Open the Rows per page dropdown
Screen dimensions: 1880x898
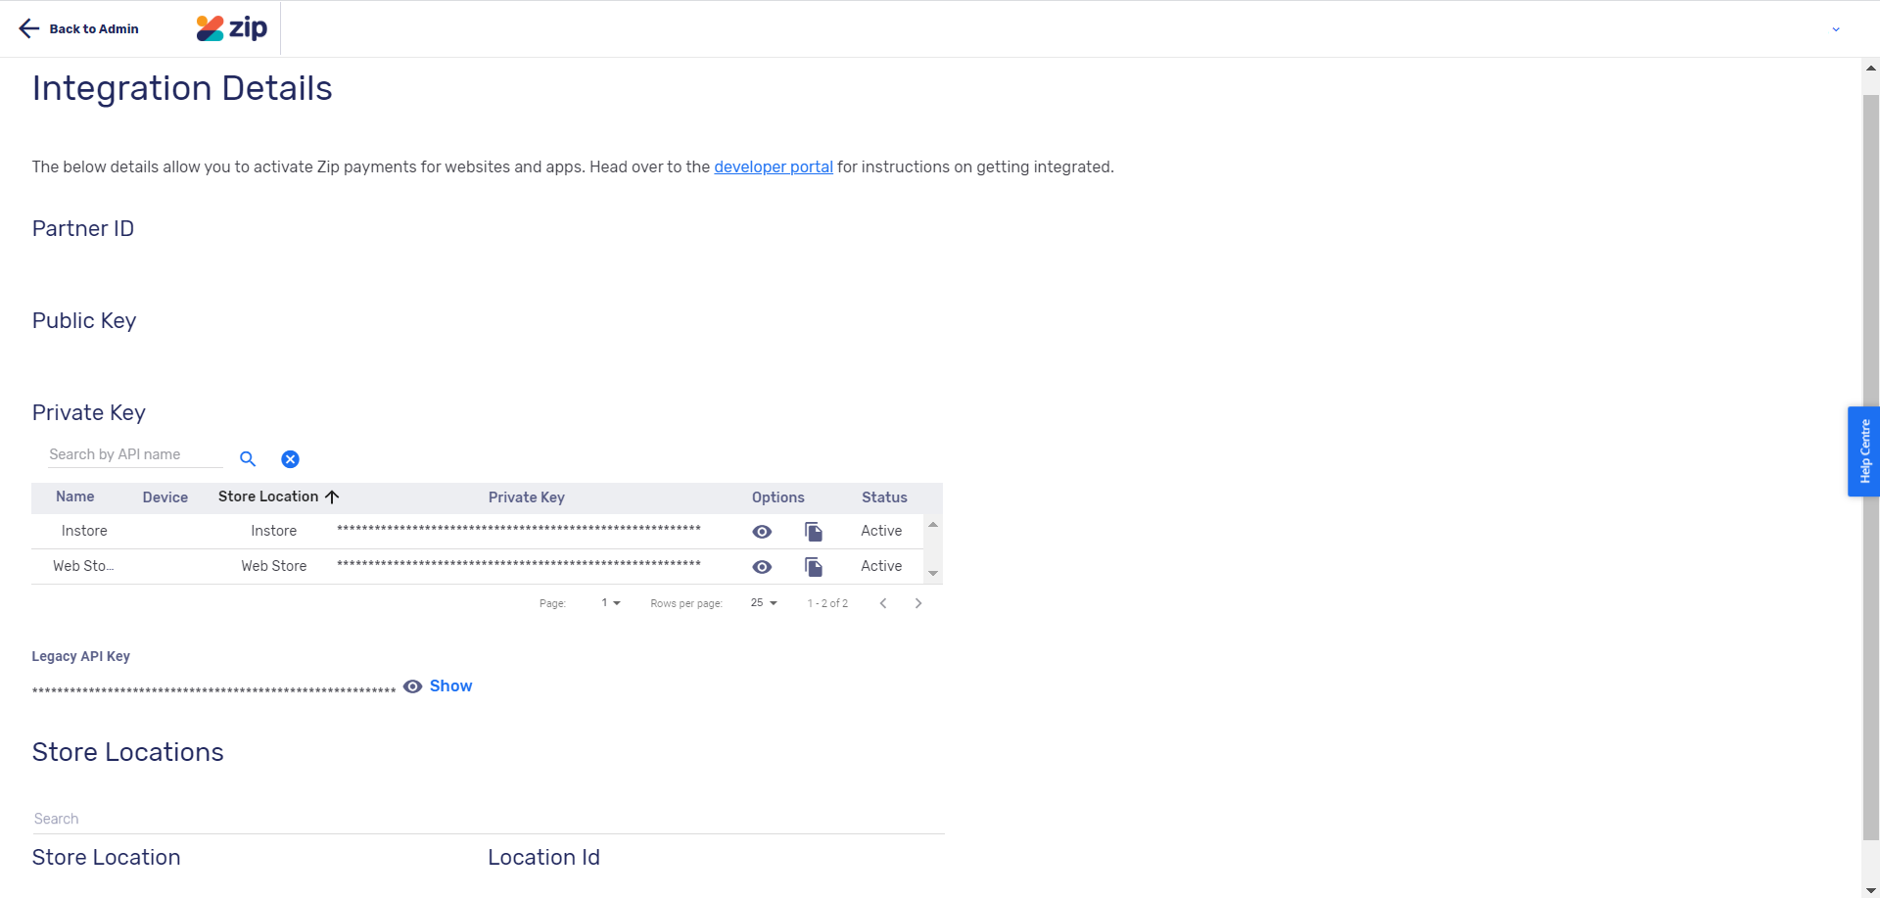[764, 603]
